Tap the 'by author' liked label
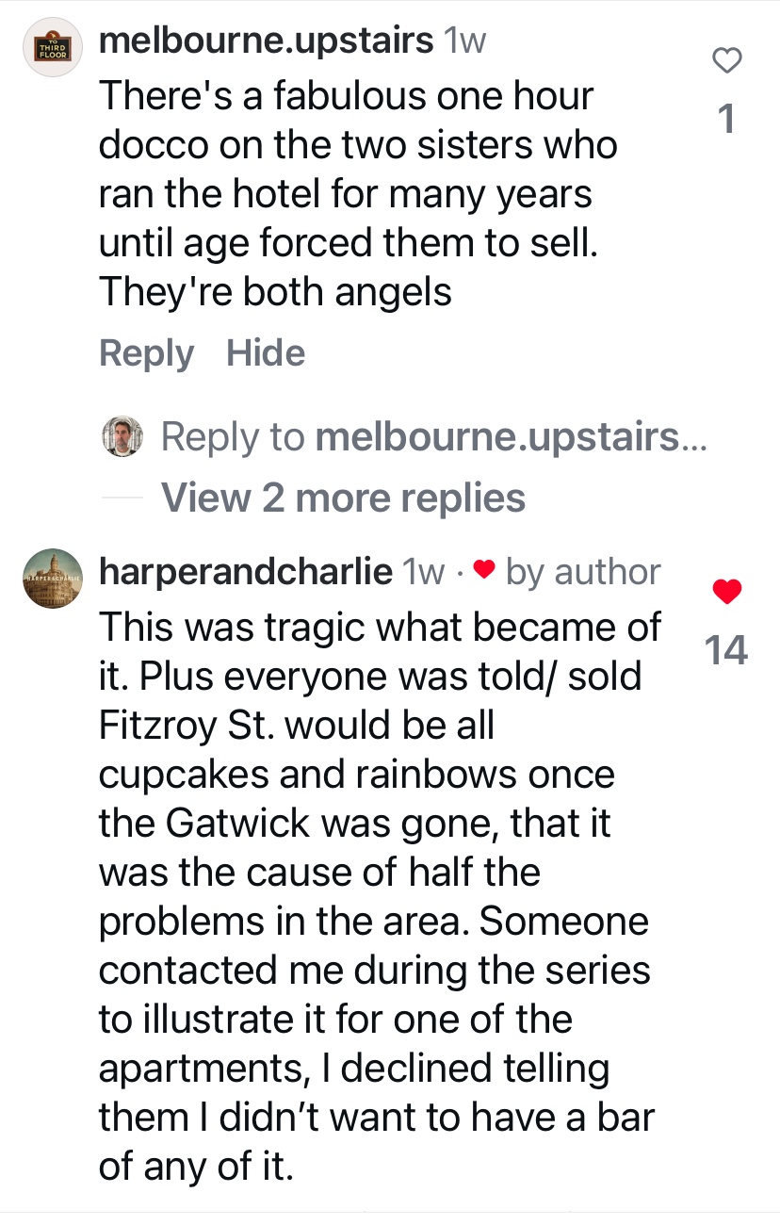The width and height of the screenshot is (780, 1225). coord(583,571)
